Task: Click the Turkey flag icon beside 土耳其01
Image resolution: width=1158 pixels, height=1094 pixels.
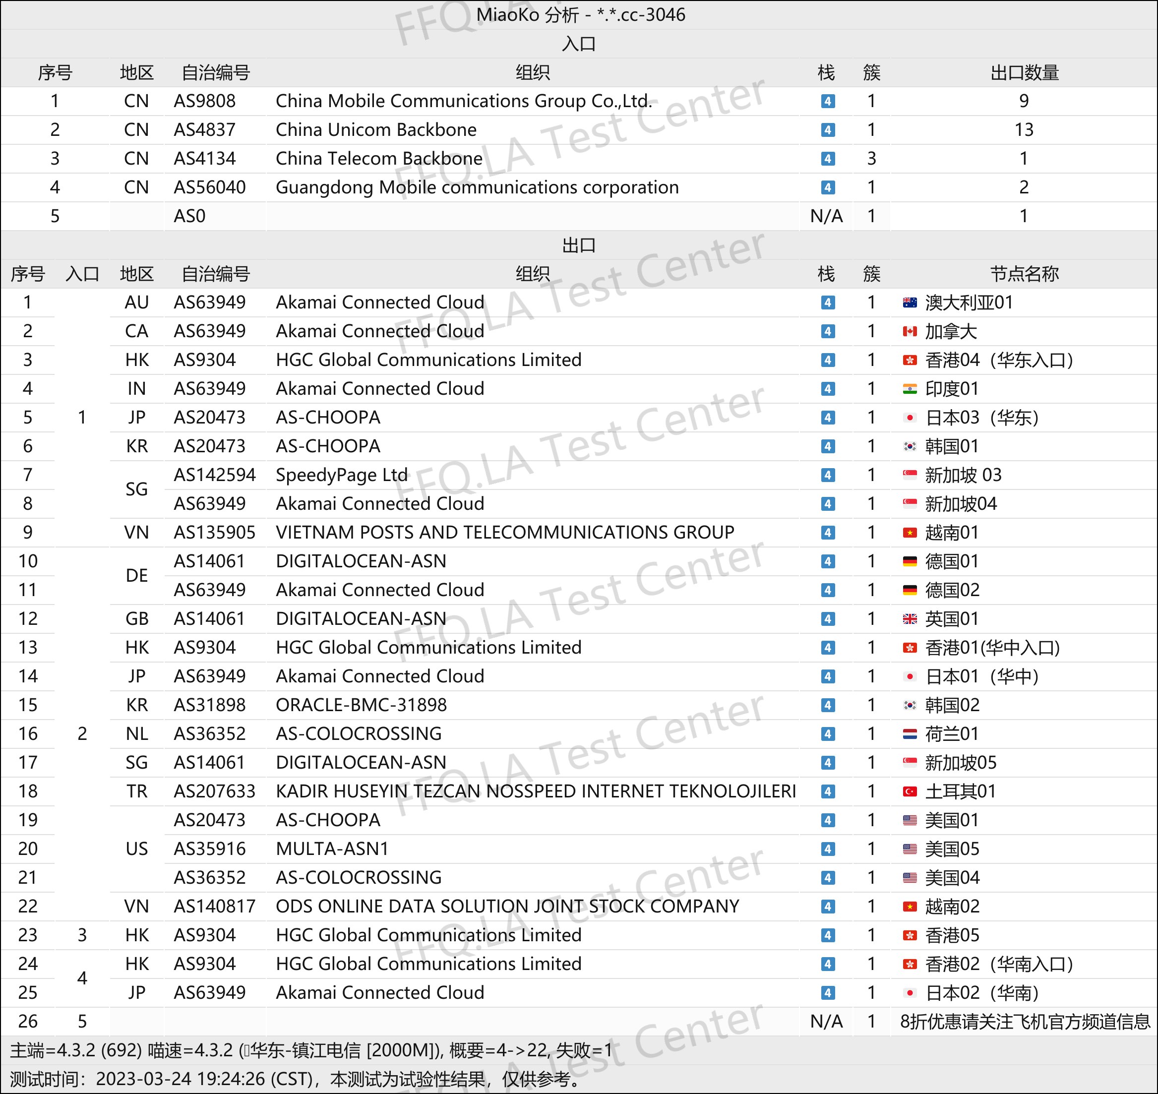Action: [910, 791]
